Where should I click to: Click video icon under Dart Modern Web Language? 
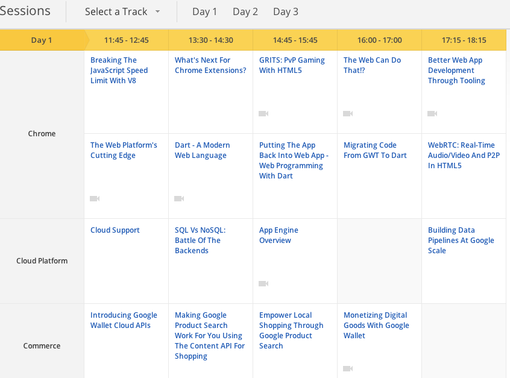tap(179, 198)
